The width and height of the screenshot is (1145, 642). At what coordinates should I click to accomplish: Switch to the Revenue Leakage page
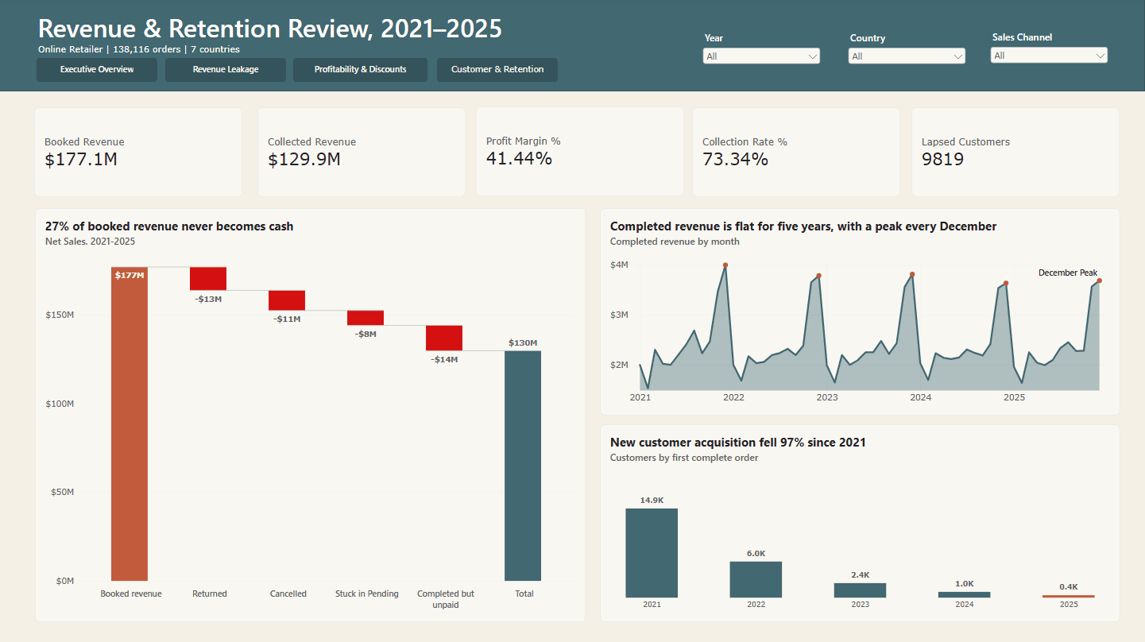click(x=226, y=70)
